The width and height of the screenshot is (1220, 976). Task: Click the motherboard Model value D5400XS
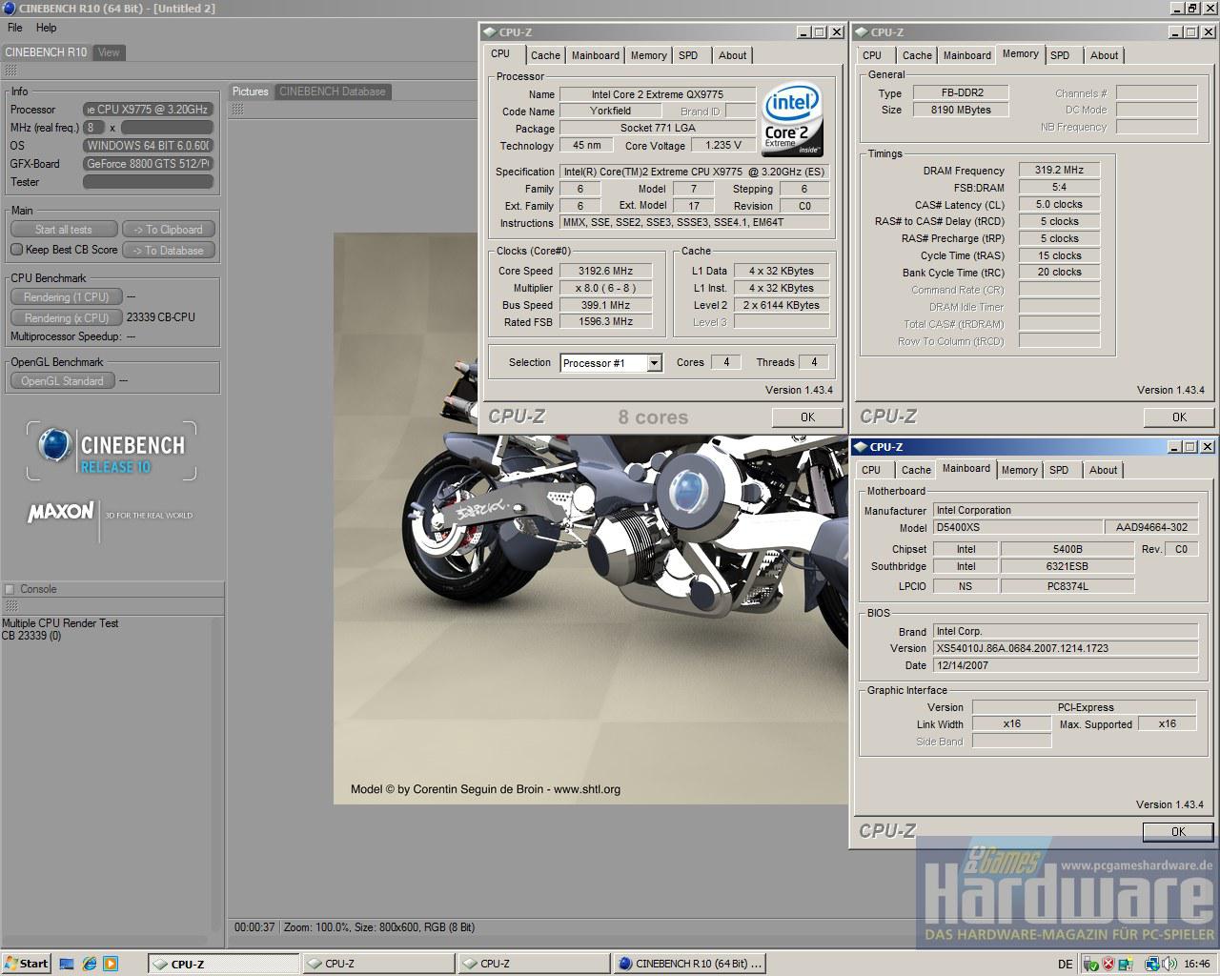1017,527
